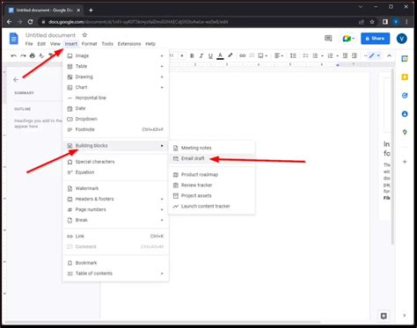The image size is (417, 328).
Task: Click the Google Docs home icon
Action: click(14, 39)
